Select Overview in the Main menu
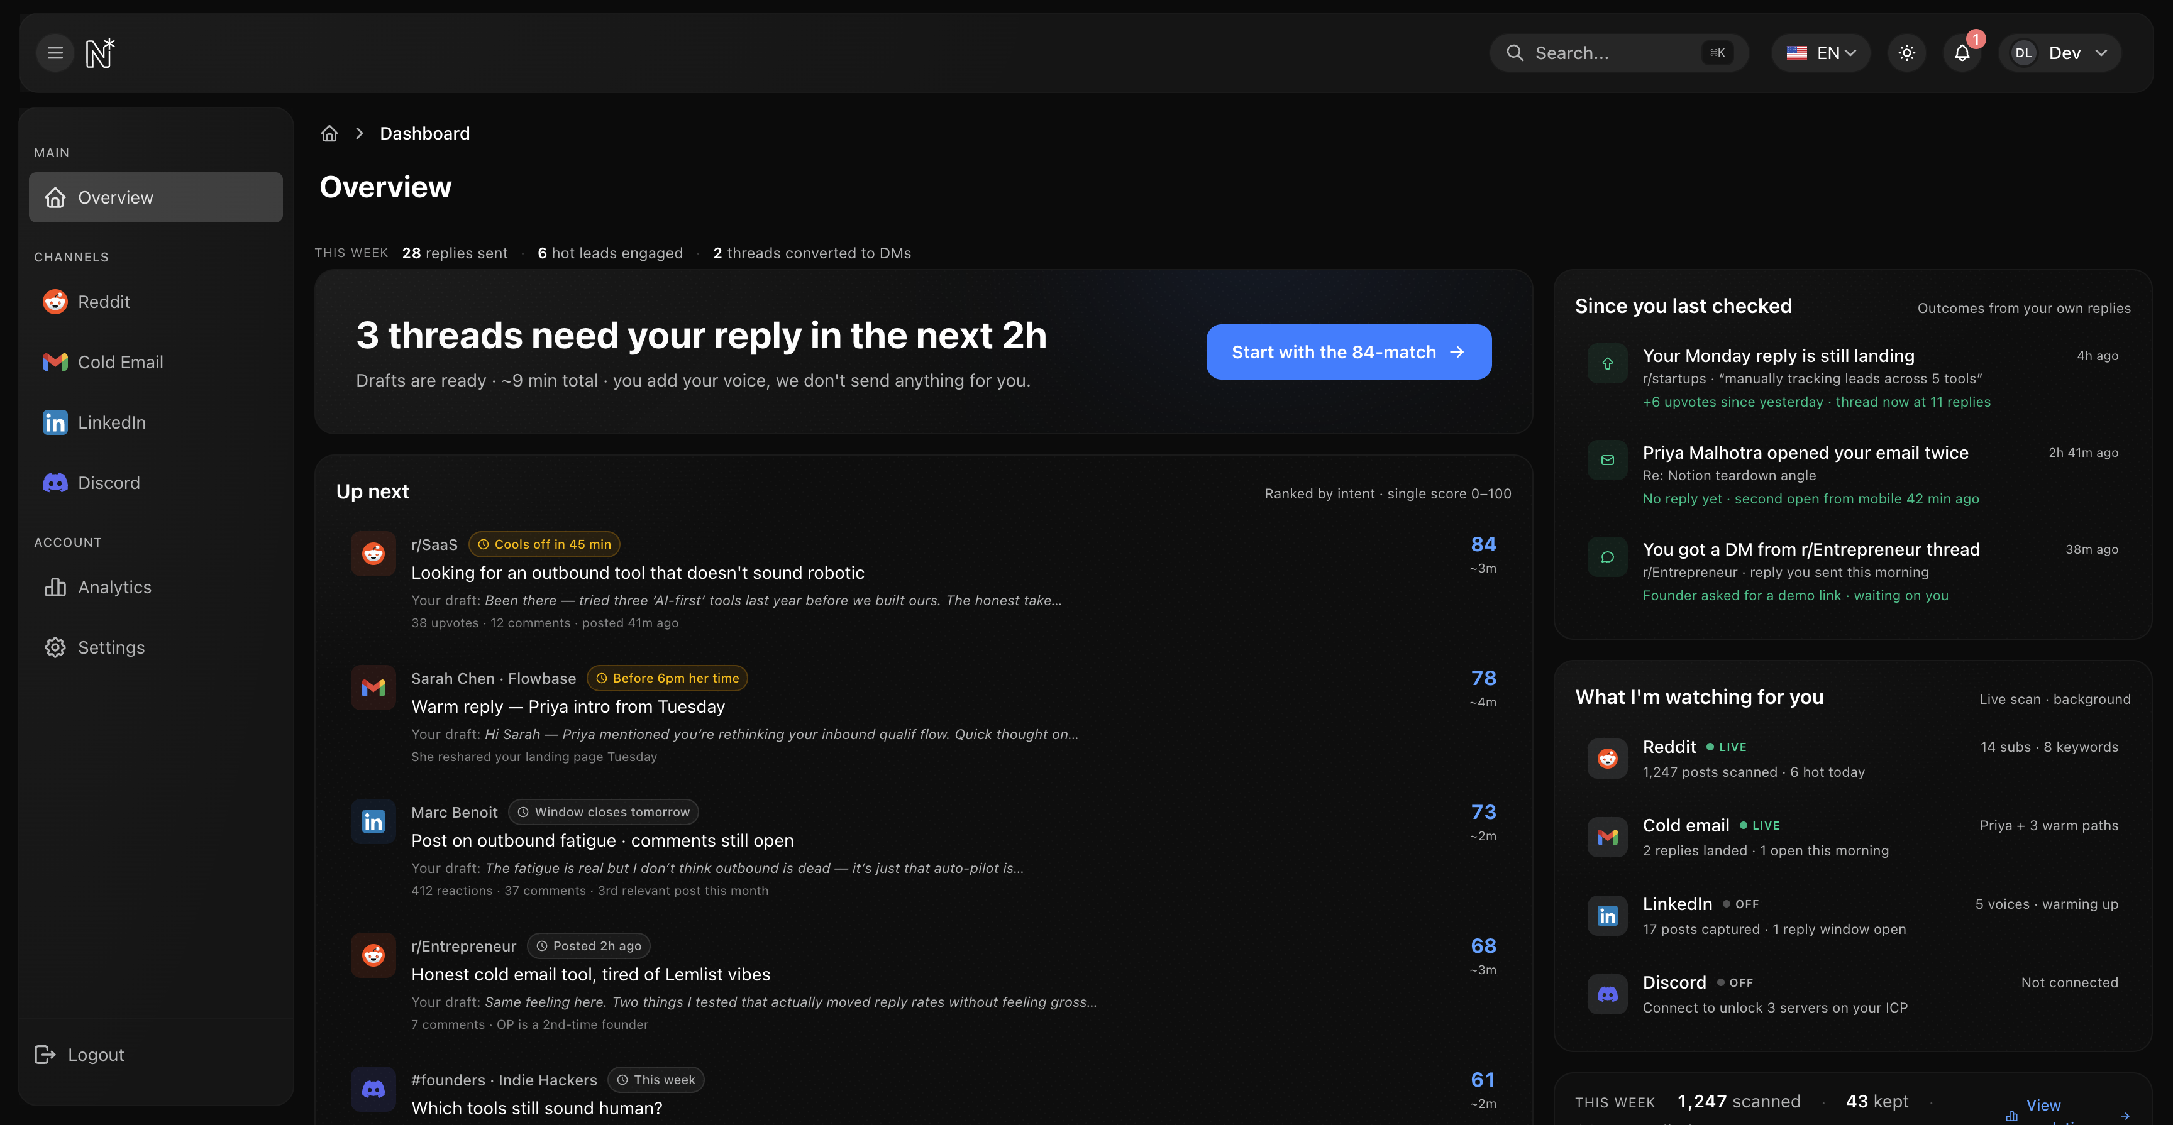 [x=116, y=197]
